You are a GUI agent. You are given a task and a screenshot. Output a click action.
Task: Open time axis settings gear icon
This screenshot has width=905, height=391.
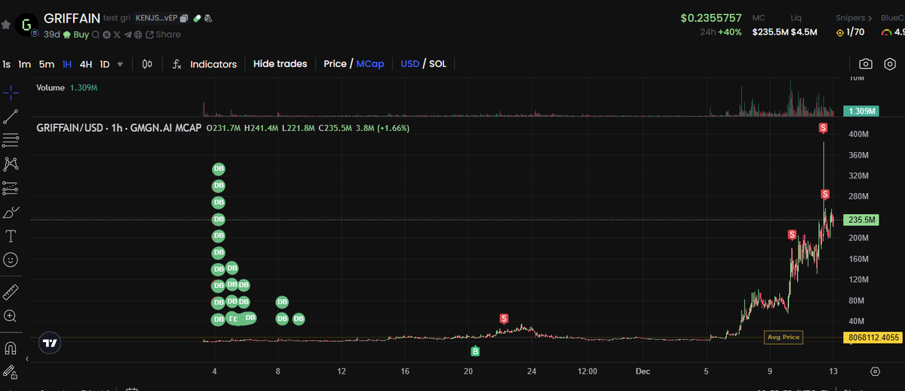[875, 371]
